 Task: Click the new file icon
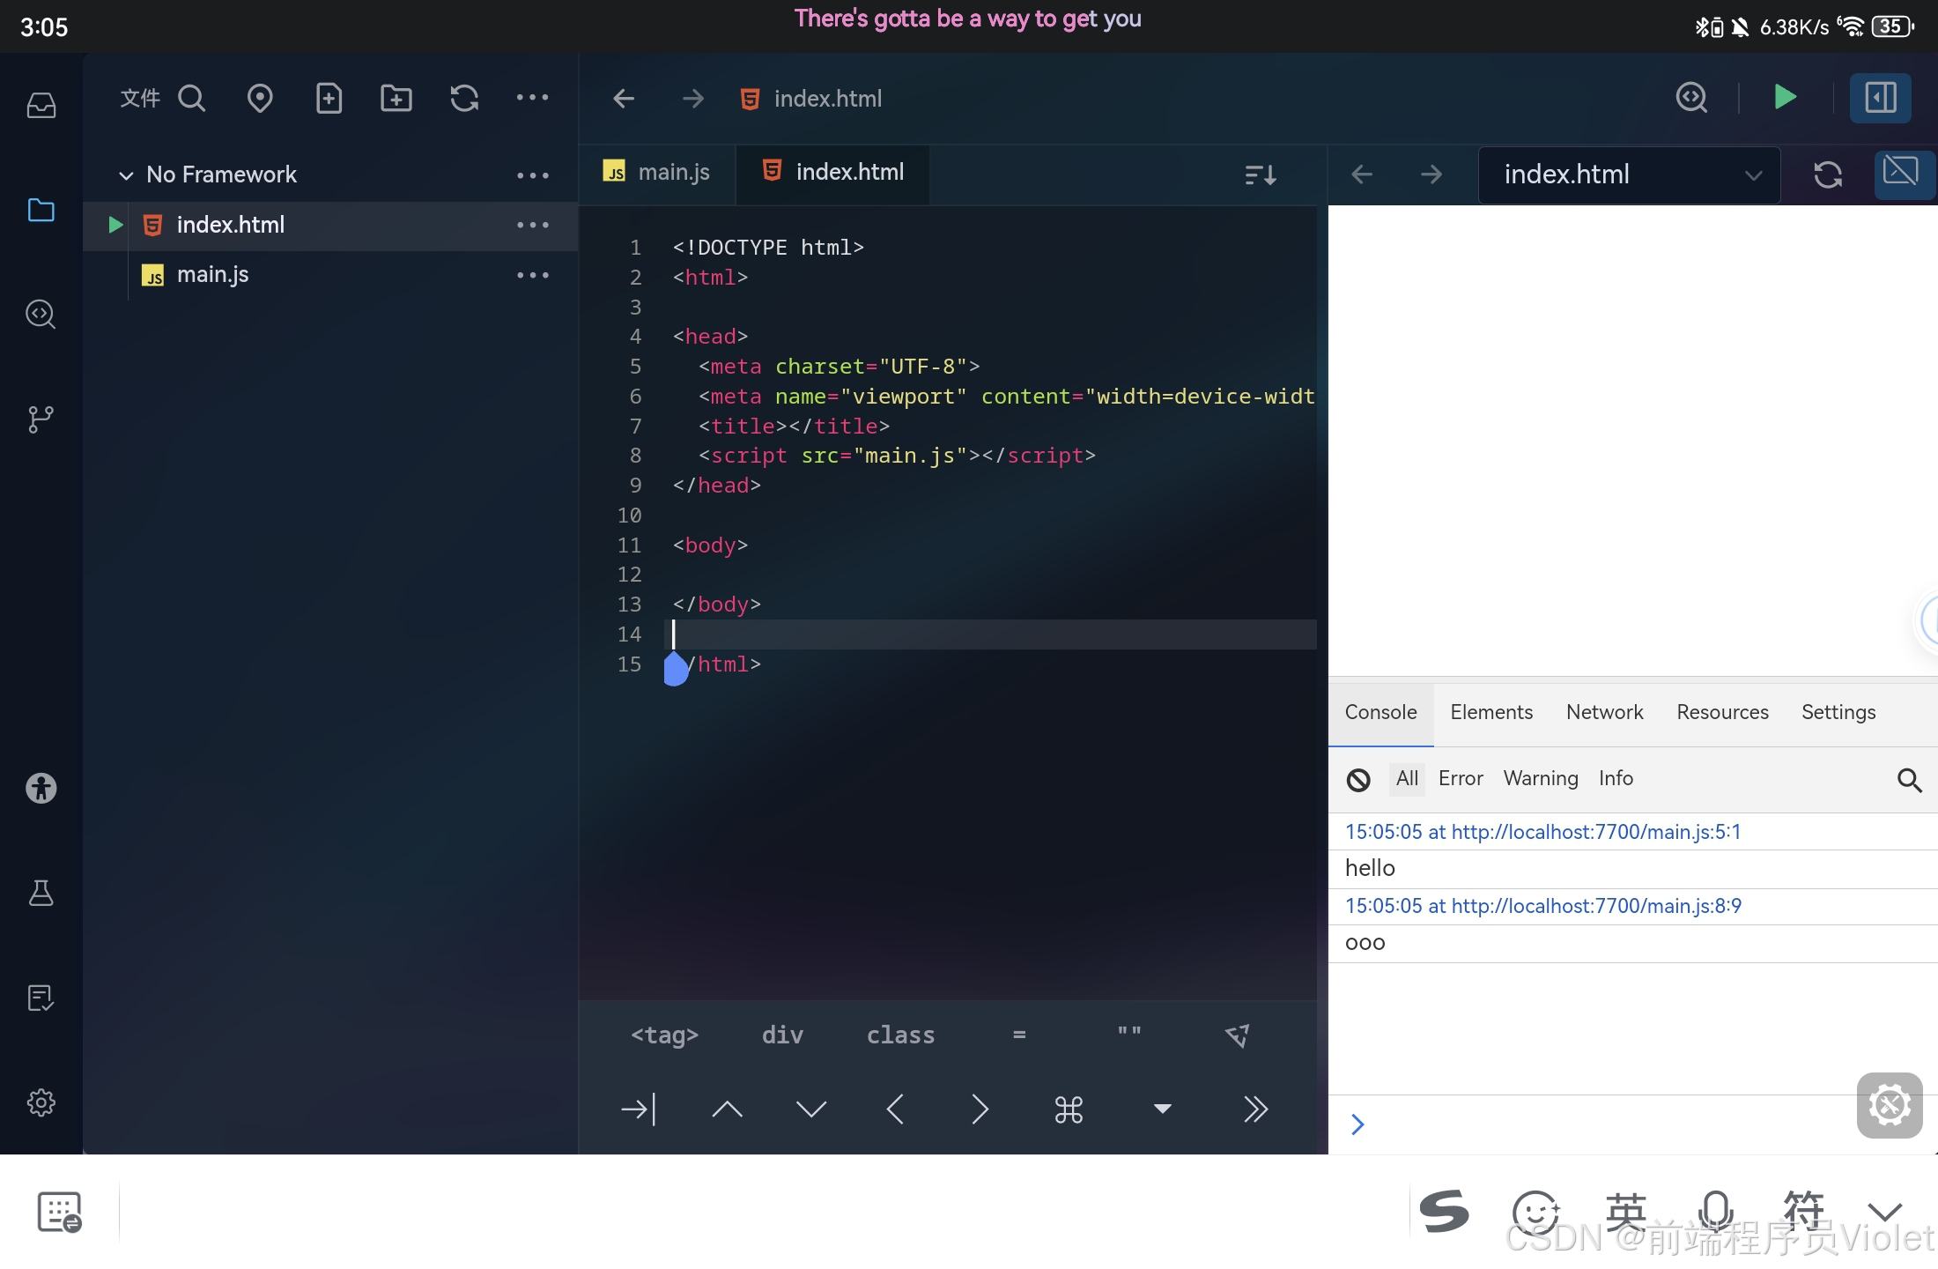tap(329, 98)
